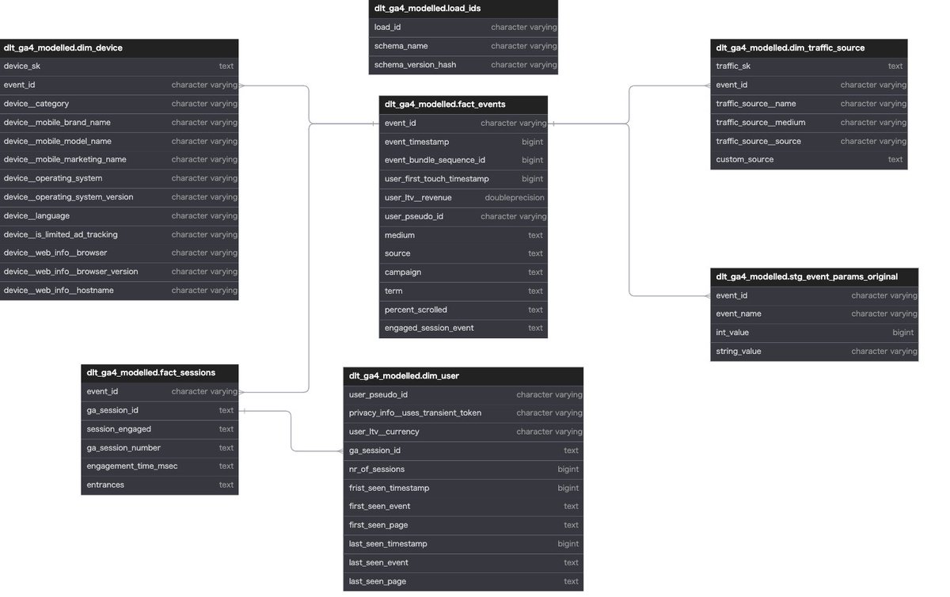Screen dimensions: 950x597
Task: Highlight the term field
Action: [463, 291]
